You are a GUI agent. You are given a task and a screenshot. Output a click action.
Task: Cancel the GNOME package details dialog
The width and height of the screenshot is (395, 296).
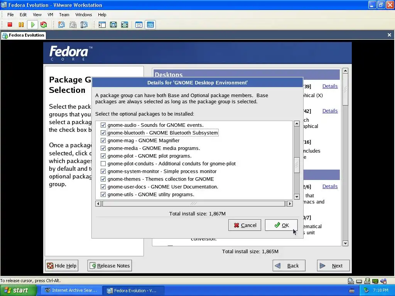245,225
